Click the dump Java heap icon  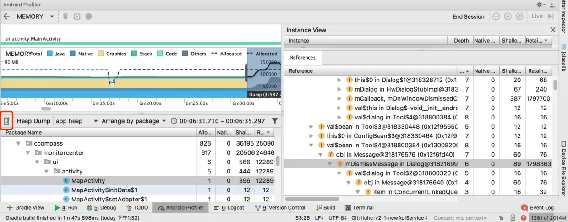point(77,16)
